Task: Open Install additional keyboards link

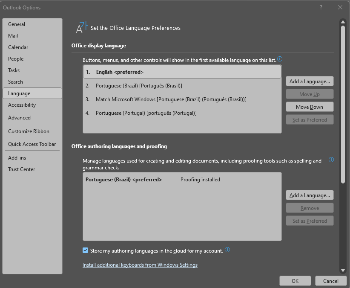Action: pos(140,265)
